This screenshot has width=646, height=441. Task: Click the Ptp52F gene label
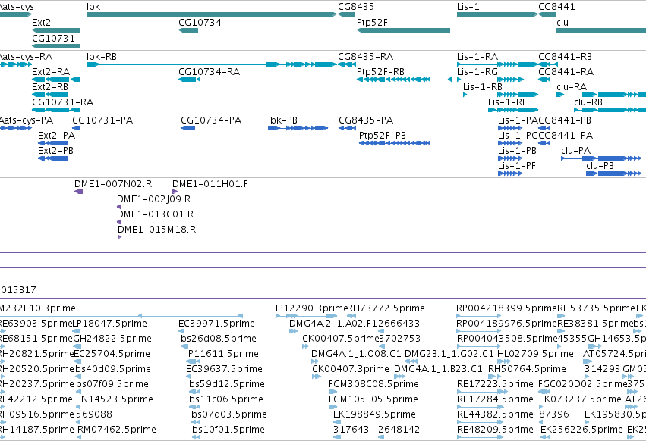(x=372, y=22)
